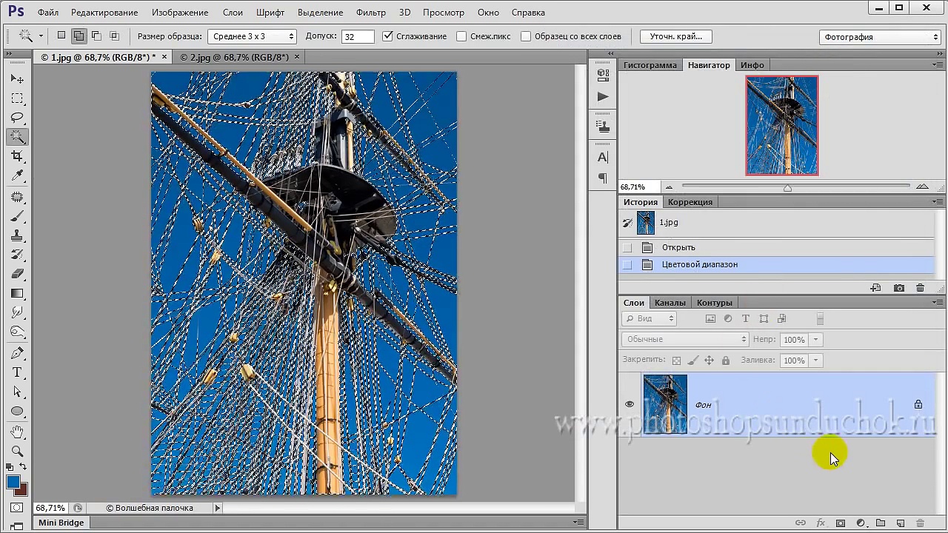This screenshot has width=948, height=533.
Task: Delete layer trash icon in Layers panel
Action: tap(921, 523)
